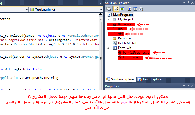Pin the Properties panel
The width and height of the screenshot is (195, 115).
[x=188, y=86]
